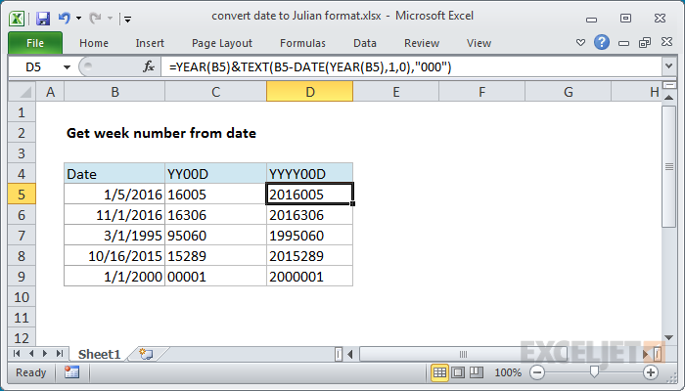Screen dimensions: 685x391
Task: Open the View ribbon tab
Action: click(479, 43)
